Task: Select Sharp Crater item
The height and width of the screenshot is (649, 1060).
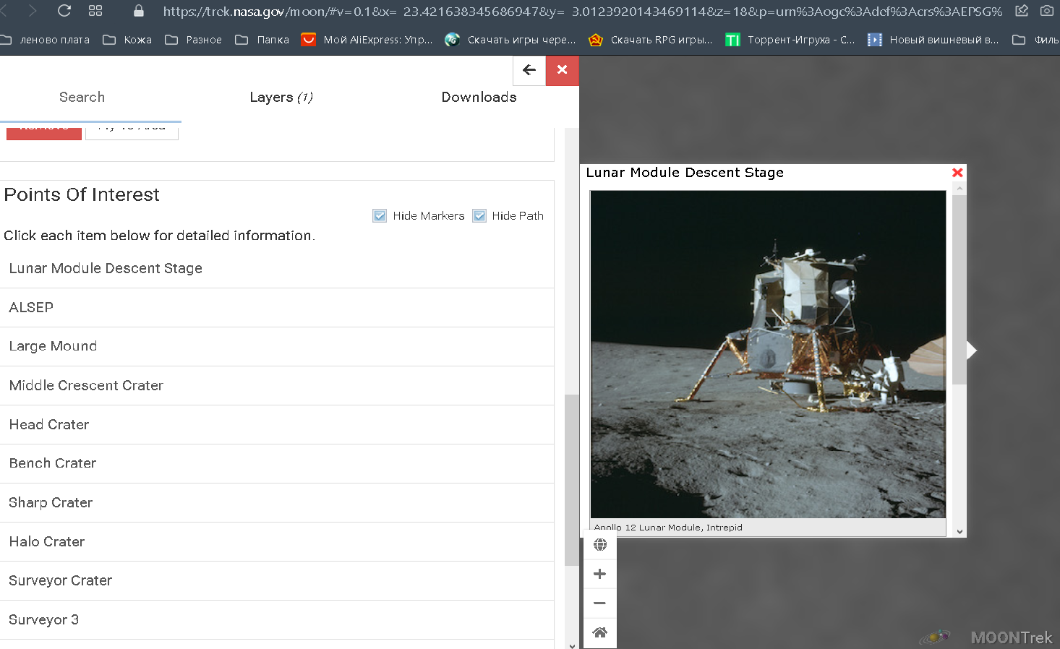Action: [x=277, y=502]
